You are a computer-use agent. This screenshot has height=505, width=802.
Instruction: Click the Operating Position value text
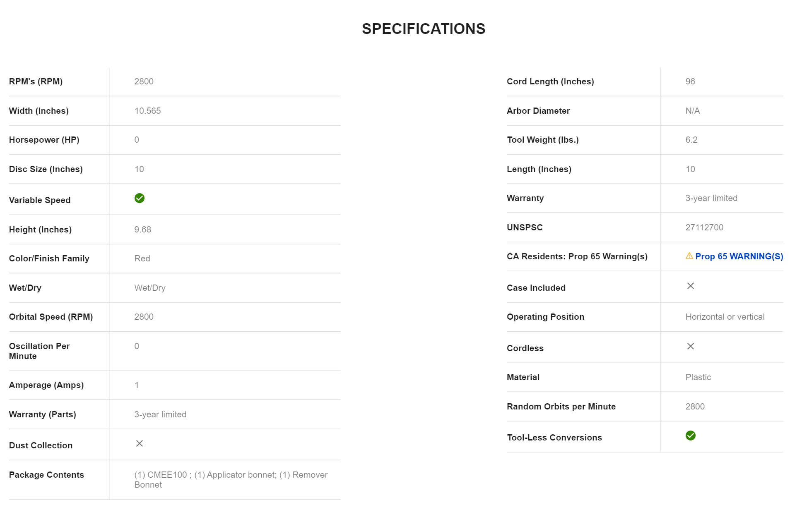[725, 317]
